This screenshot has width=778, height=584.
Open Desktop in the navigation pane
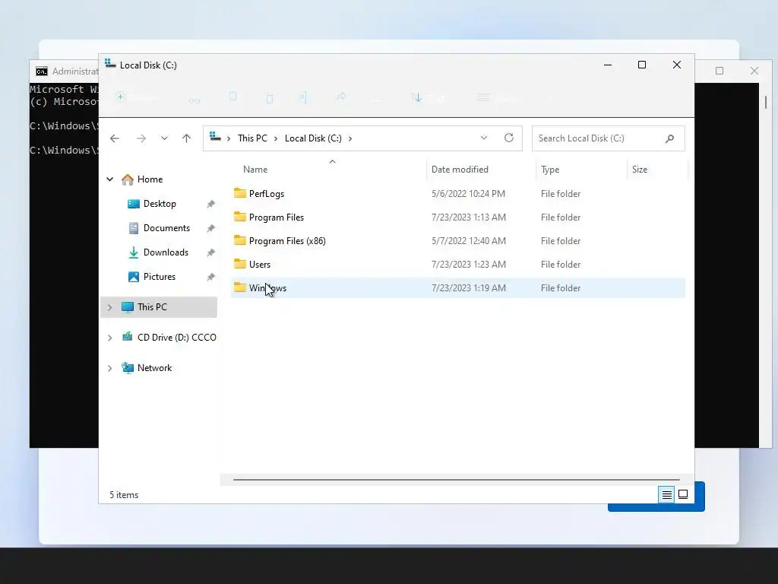coord(160,204)
